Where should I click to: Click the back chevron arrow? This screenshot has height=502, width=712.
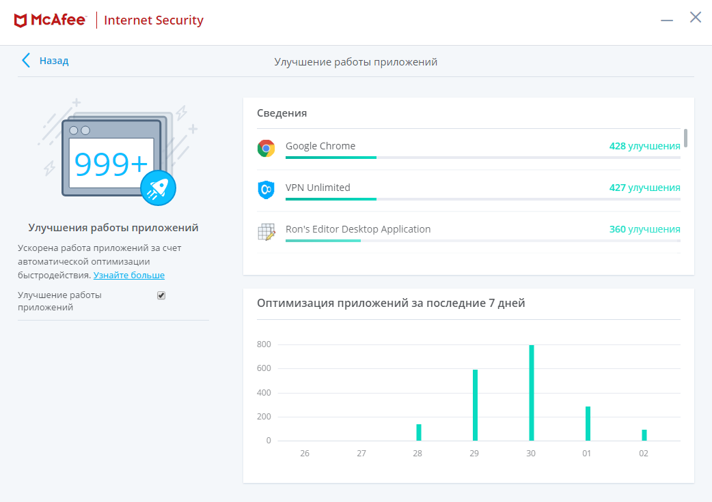pos(26,60)
